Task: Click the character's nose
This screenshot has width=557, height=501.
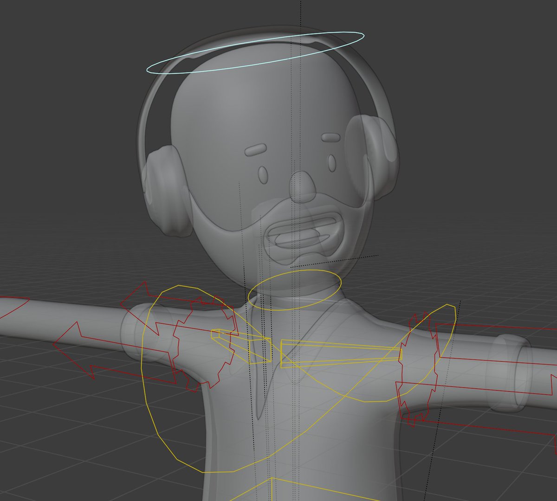Action: [x=302, y=186]
